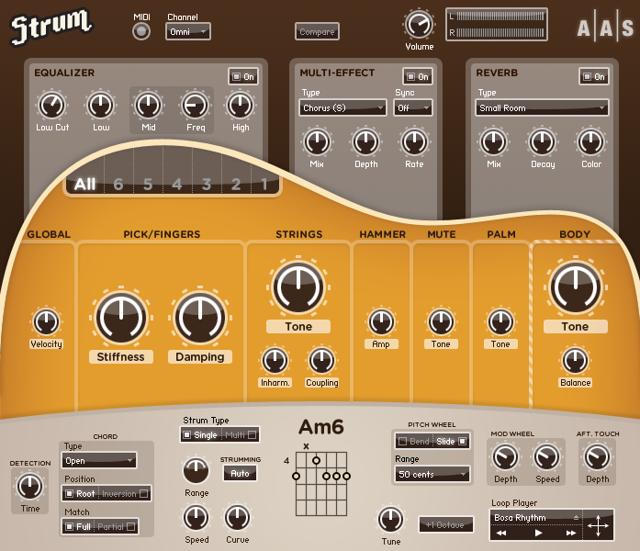Select string 1 tab

click(x=264, y=184)
